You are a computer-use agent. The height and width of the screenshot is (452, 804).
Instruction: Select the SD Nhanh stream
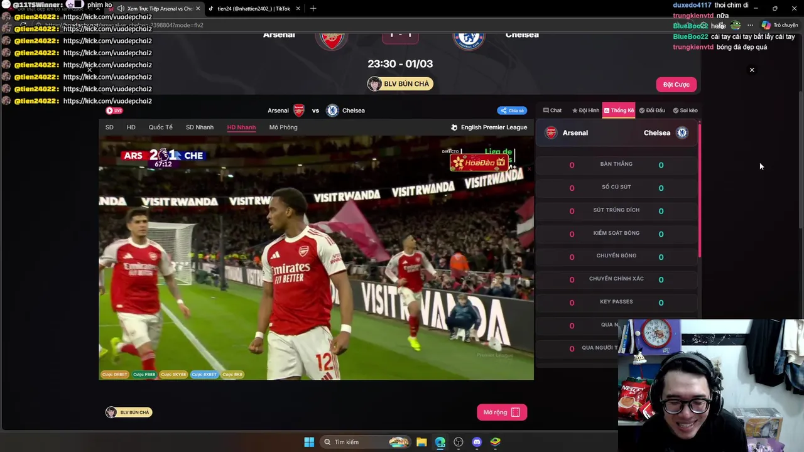[x=200, y=127]
